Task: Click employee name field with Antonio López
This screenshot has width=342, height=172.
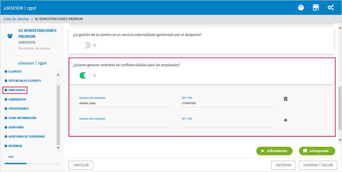Action: 124,103
